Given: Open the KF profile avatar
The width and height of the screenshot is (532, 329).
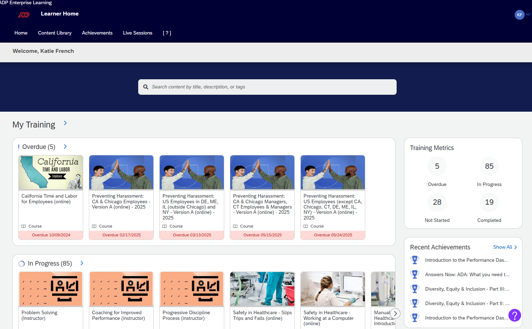Looking at the screenshot, I should point(519,14).
